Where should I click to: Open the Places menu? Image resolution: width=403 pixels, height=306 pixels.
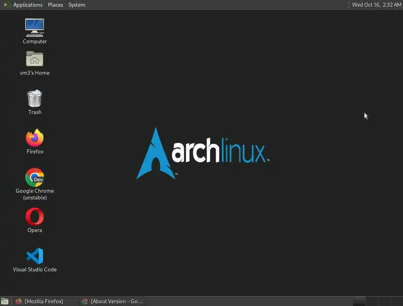point(55,5)
